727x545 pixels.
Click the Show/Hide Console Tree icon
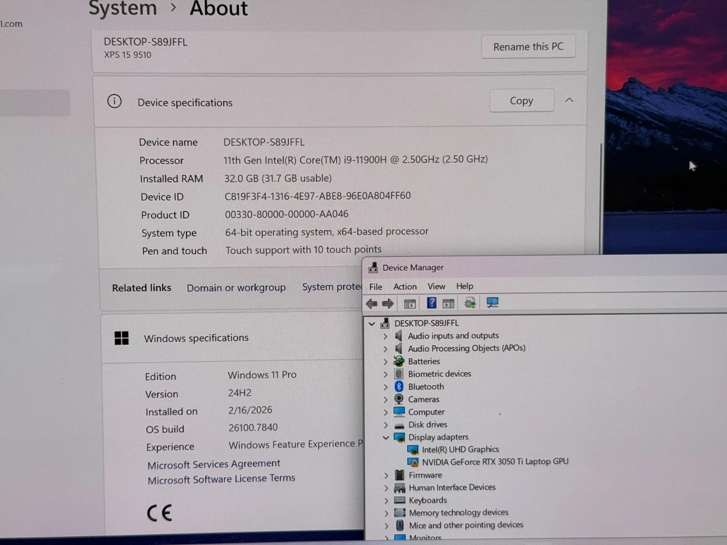[x=409, y=302]
